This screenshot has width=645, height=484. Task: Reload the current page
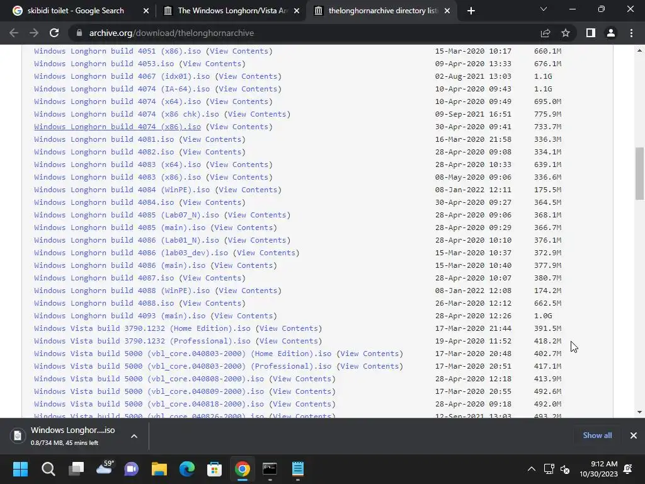tap(54, 33)
